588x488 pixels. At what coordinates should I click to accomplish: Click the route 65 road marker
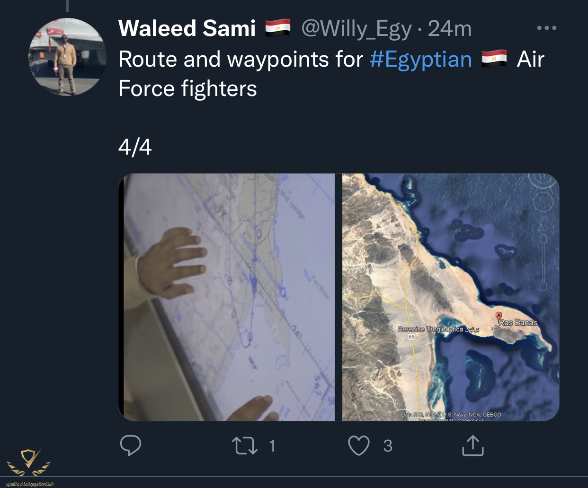pos(411,337)
